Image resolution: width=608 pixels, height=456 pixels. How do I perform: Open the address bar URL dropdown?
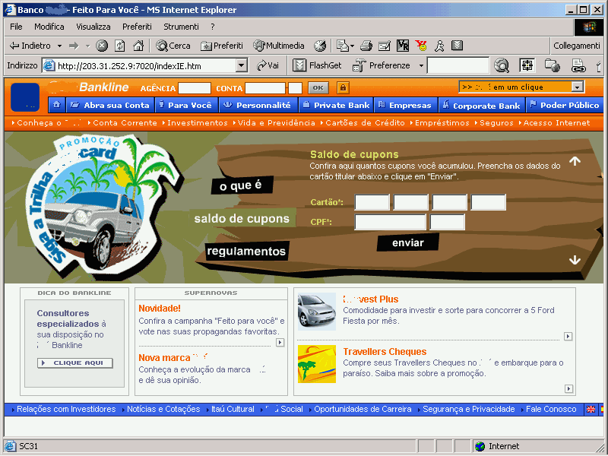pos(242,65)
